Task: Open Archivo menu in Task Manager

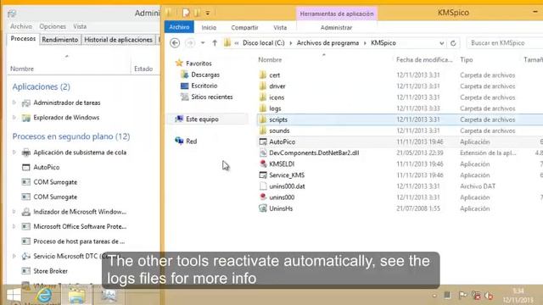Action: 21,26
